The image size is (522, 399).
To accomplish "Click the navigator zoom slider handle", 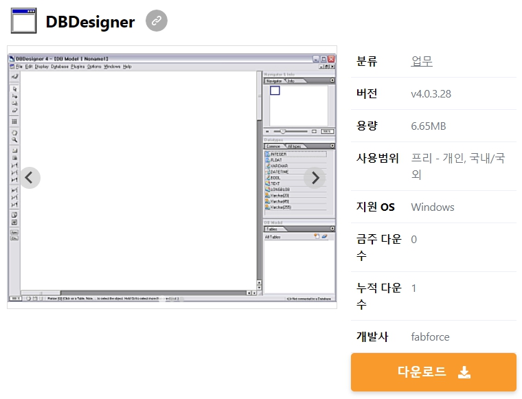I will coord(283,131).
